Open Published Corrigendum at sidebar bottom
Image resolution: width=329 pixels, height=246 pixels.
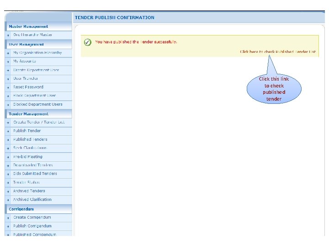tap(35, 235)
